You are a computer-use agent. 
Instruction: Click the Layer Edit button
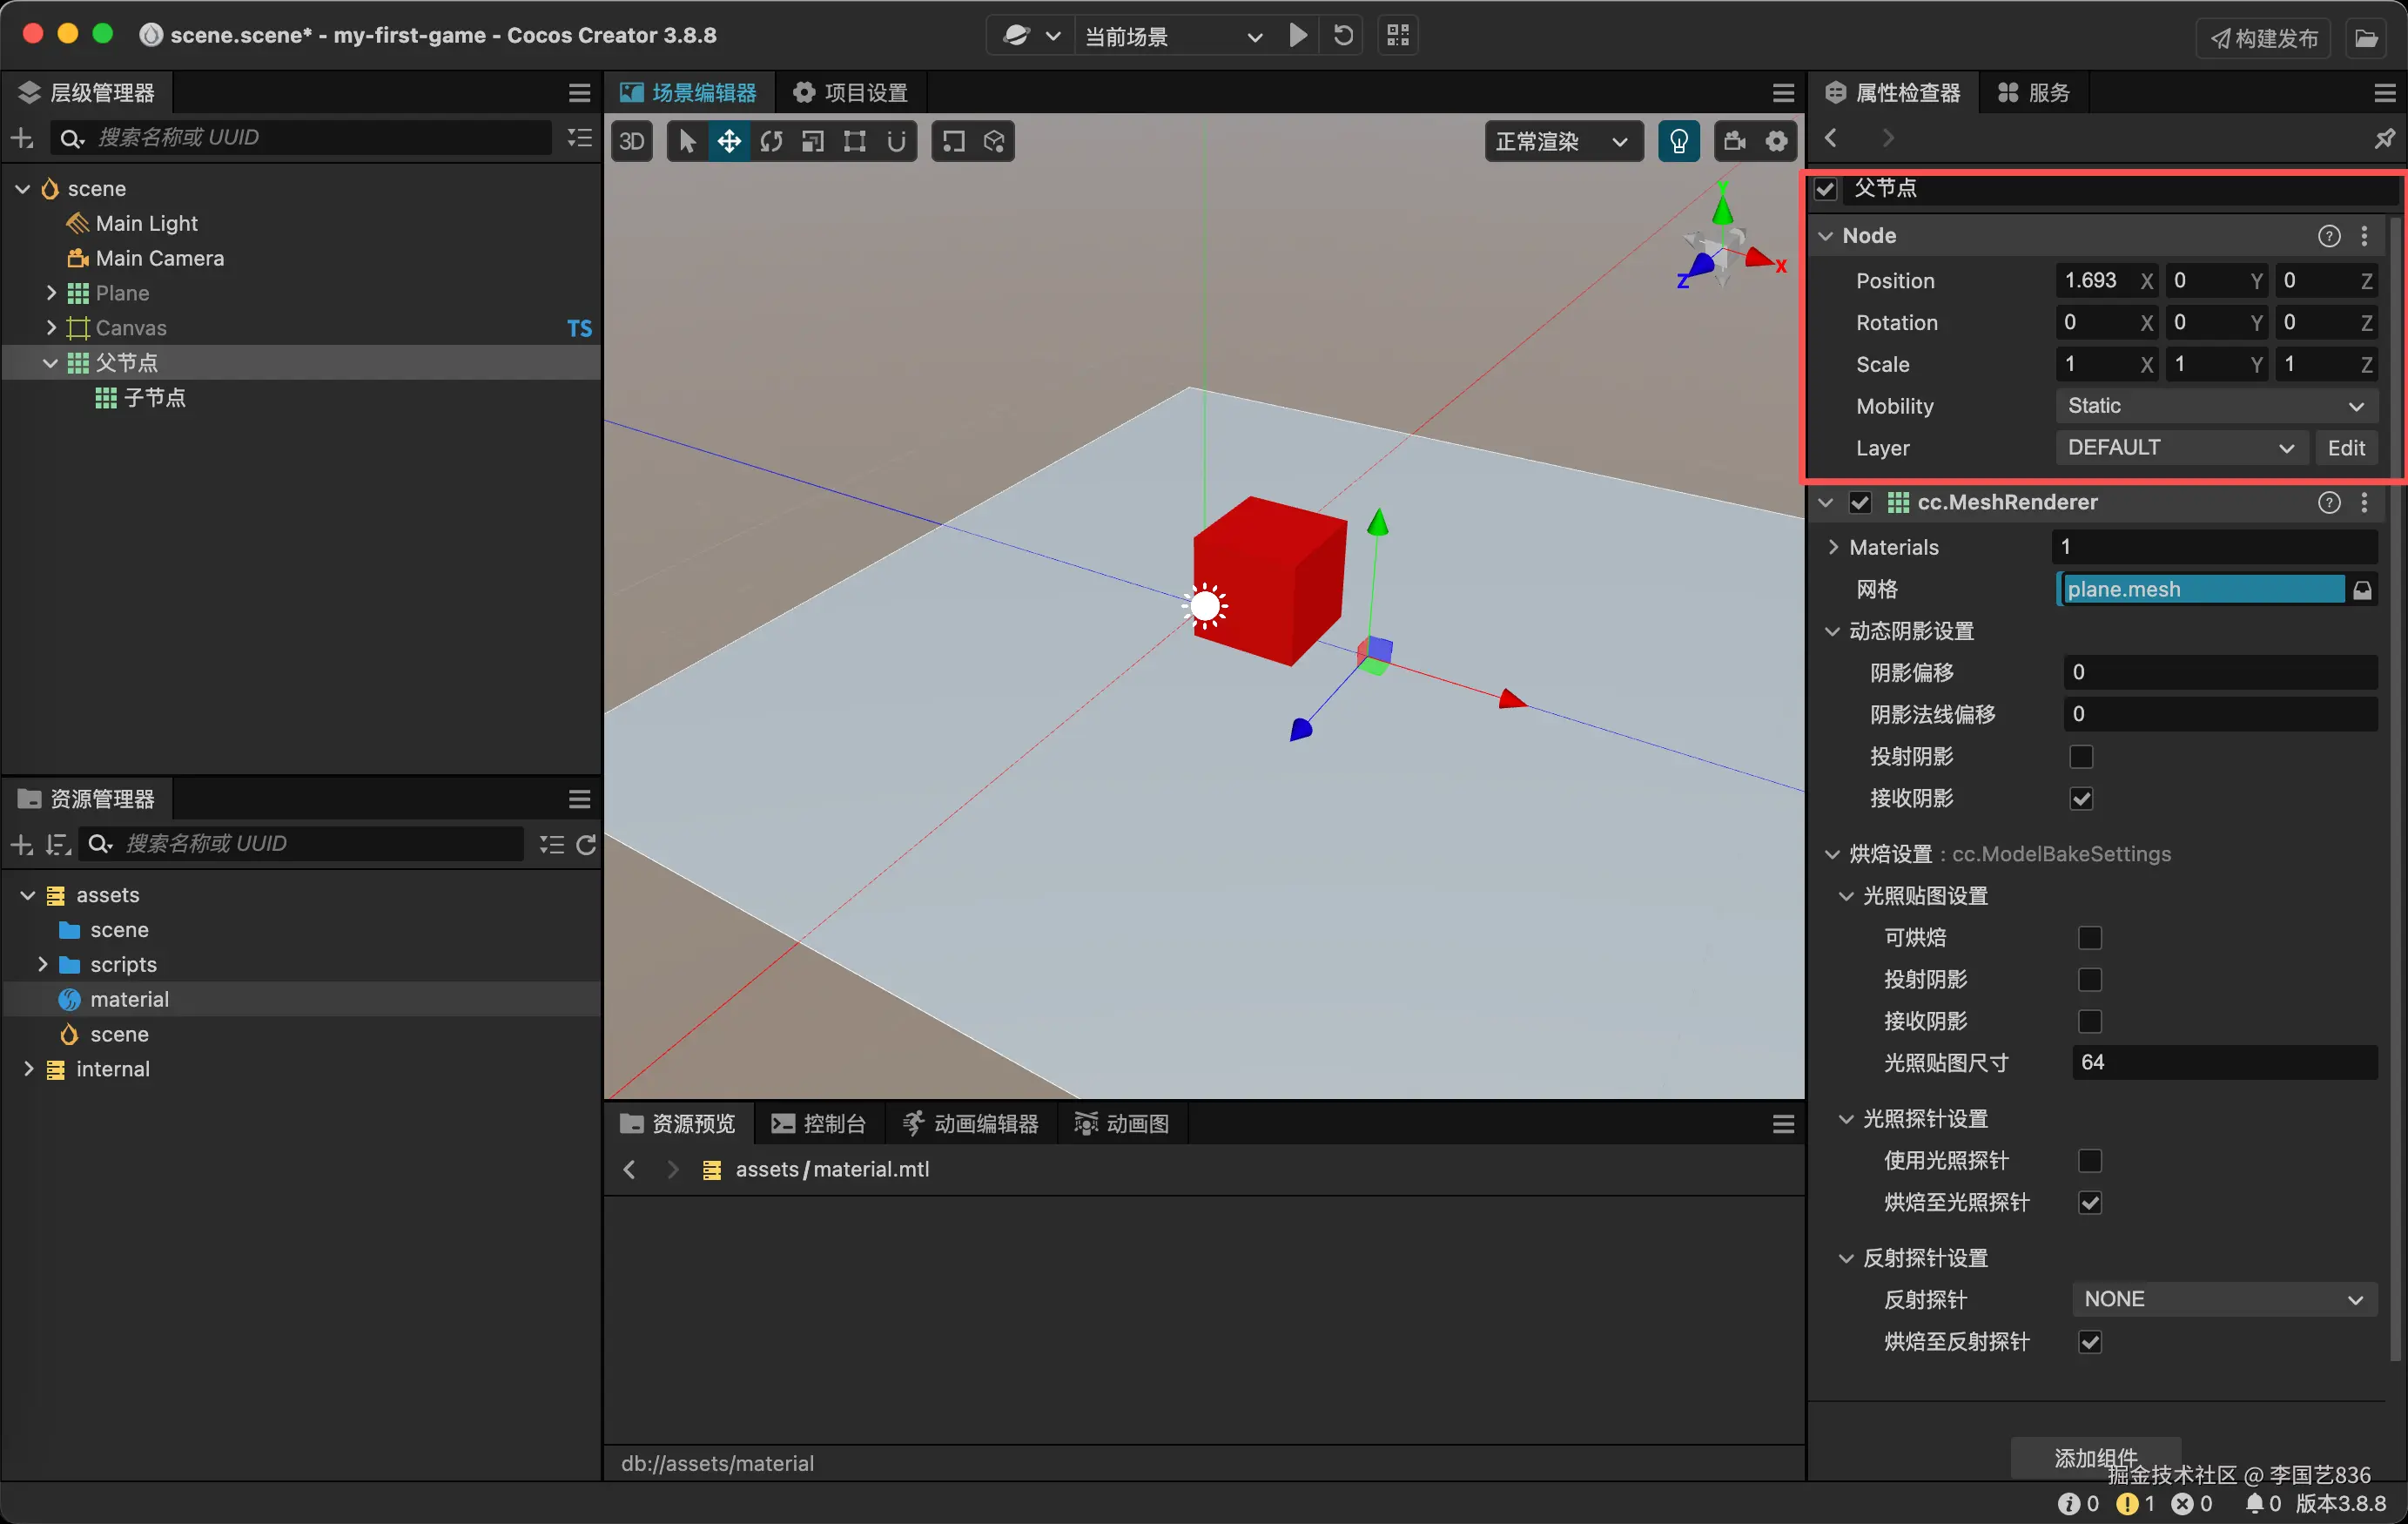(2345, 448)
